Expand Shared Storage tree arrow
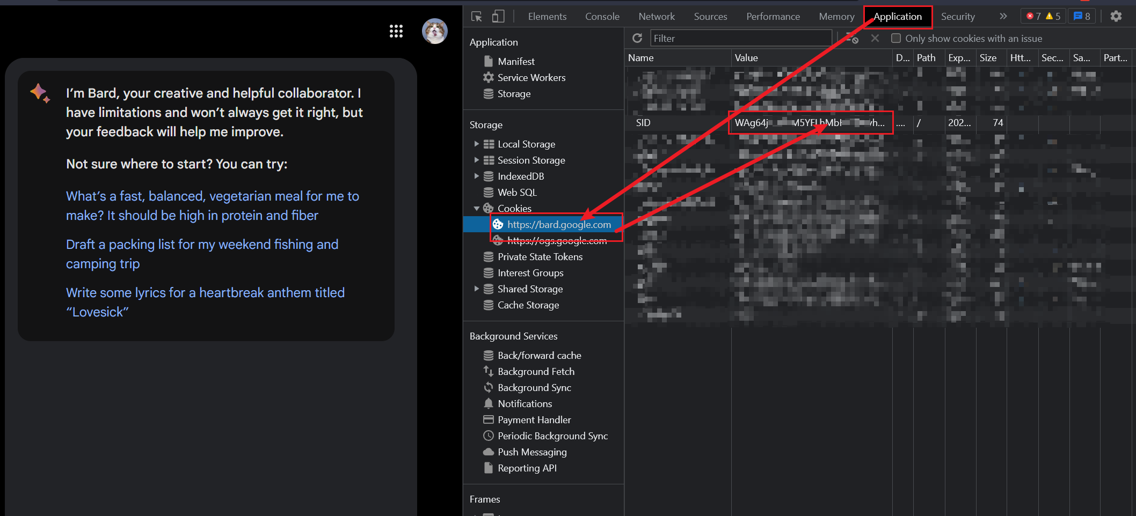The image size is (1136, 516). pyautogui.click(x=476, y=289)
